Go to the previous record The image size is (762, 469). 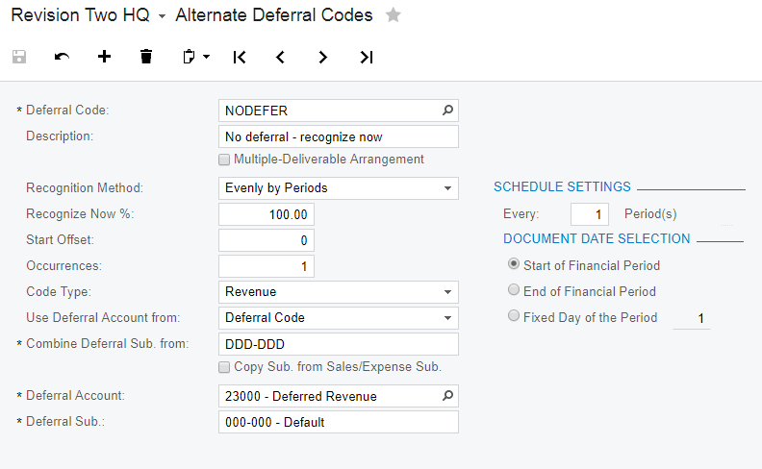(280, 57)
